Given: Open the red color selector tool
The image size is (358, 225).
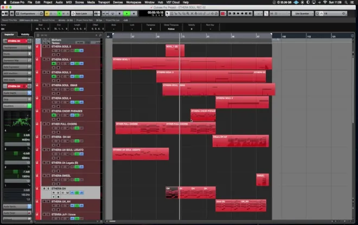Looking at the screenshot, I should (222, 14).
